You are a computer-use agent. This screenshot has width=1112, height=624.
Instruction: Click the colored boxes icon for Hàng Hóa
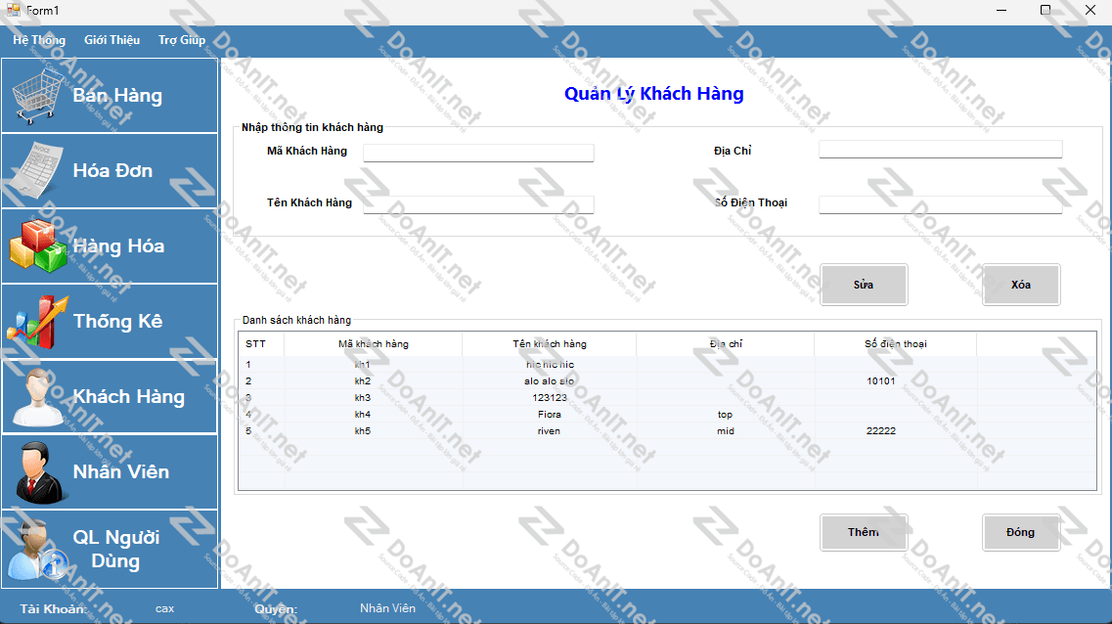click(37, 246)
